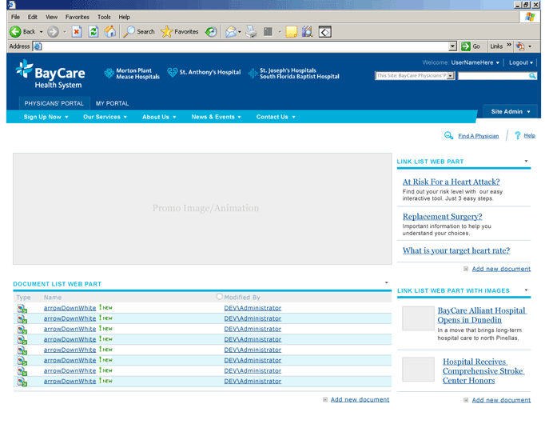This screenshot has width=545, height=436.
Task: Click the Windows flag logo
Action: (x=530, y=17)
